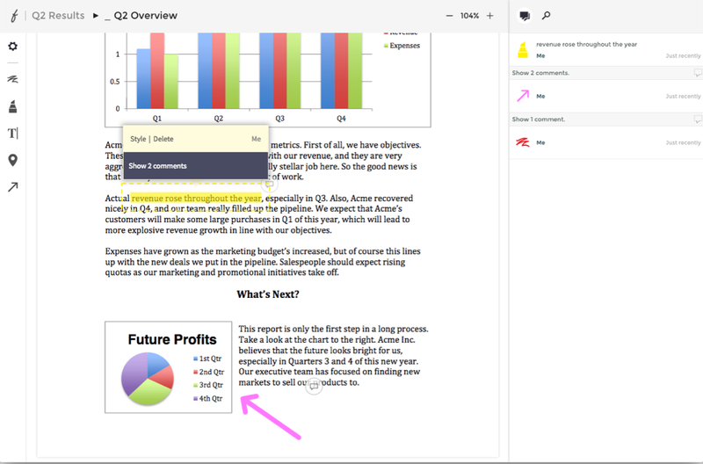703x464 pixels.
Task: Click the comment bubble near pink arrow
Action: [x=314, y=386]
